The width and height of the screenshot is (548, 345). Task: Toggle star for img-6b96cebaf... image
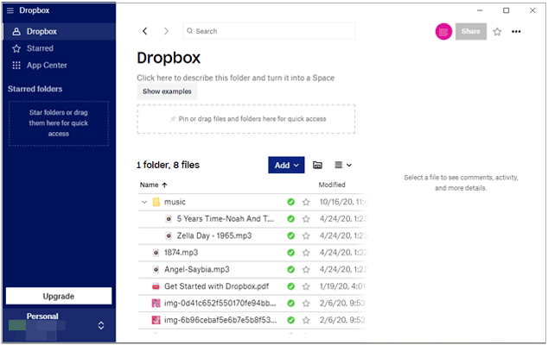pyautogui.click(x=306, y=320)
